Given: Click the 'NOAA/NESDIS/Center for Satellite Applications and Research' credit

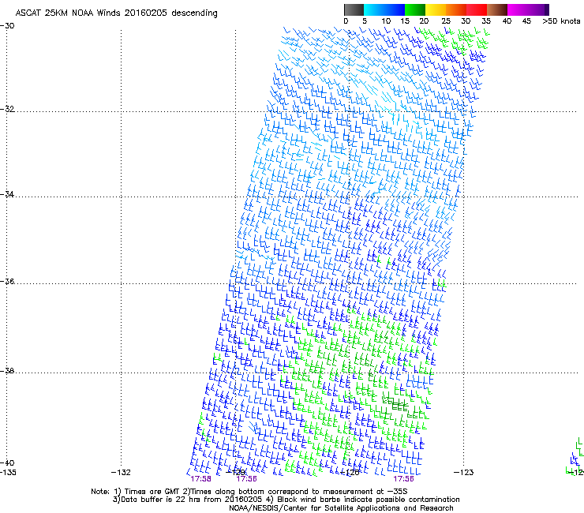Looking at the screenshot, I should pyautogui.click(x=341, y=508).
